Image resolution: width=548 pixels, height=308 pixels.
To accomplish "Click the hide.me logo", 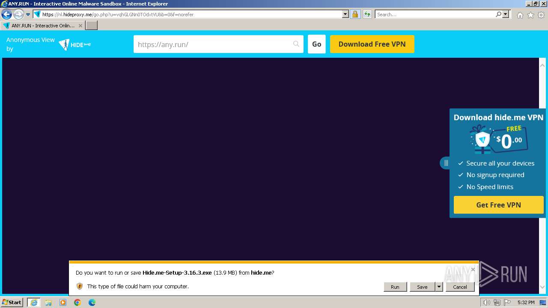I will 75,44.
